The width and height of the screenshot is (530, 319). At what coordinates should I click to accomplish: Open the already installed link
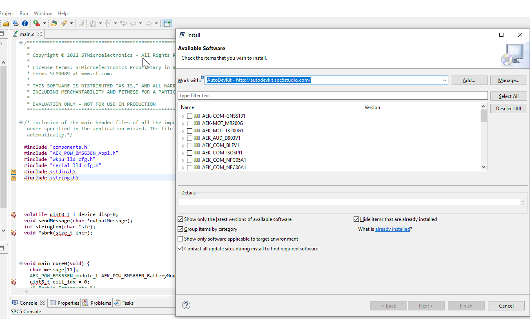392,229
